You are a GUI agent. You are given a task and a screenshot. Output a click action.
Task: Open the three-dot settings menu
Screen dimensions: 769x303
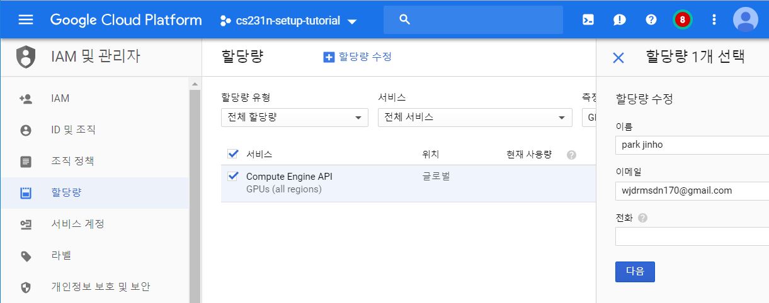pyautogui.click(x=714, y=19)
